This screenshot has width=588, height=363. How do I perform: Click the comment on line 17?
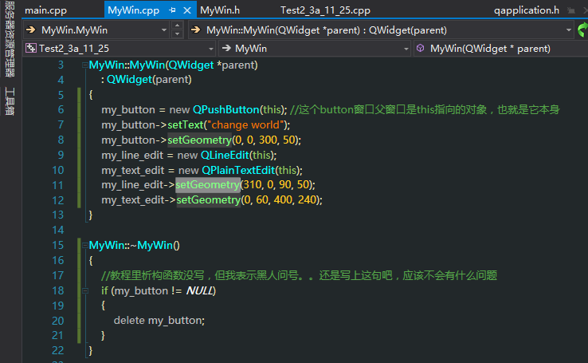tap(299, 275)
